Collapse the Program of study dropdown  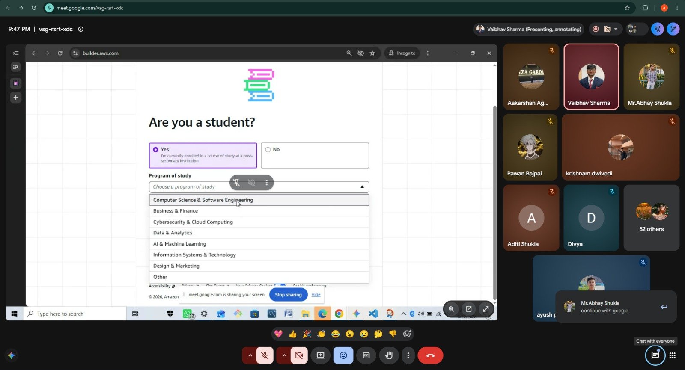pyautogui.click(x=362, y=187)
